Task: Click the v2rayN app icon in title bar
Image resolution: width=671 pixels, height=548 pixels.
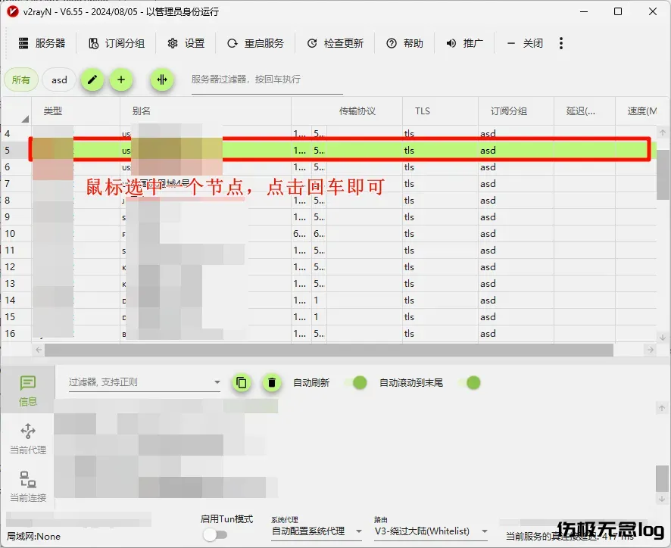Action: (x=12, y=11)
